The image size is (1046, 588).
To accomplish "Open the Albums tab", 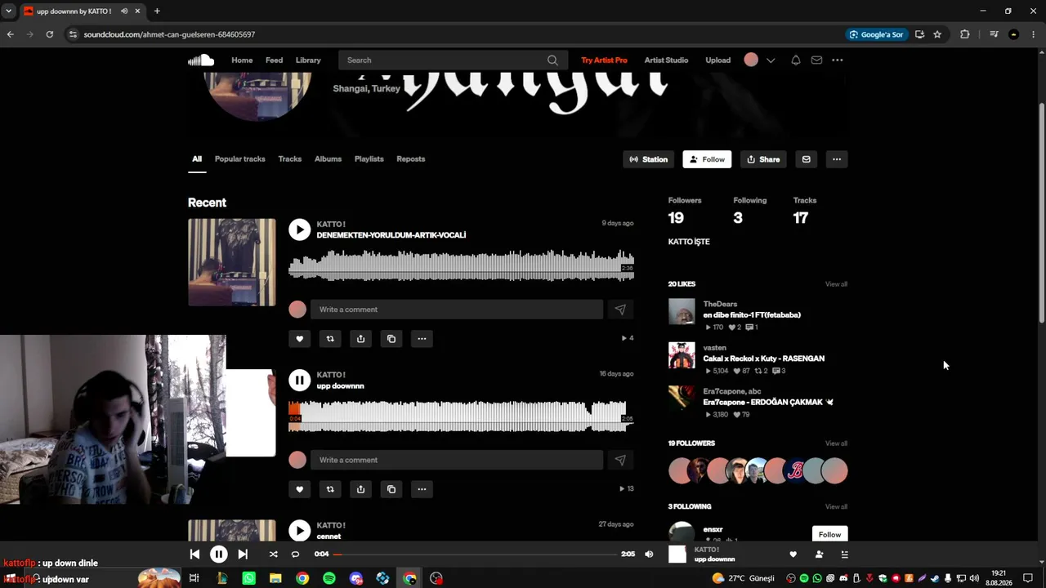I will (328, 159).
